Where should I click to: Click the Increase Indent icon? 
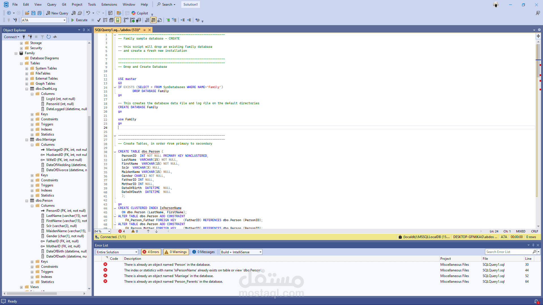click(189, 20)
